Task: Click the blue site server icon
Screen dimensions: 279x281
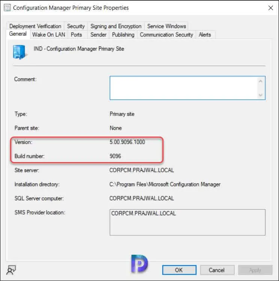Action: (20, 52)
